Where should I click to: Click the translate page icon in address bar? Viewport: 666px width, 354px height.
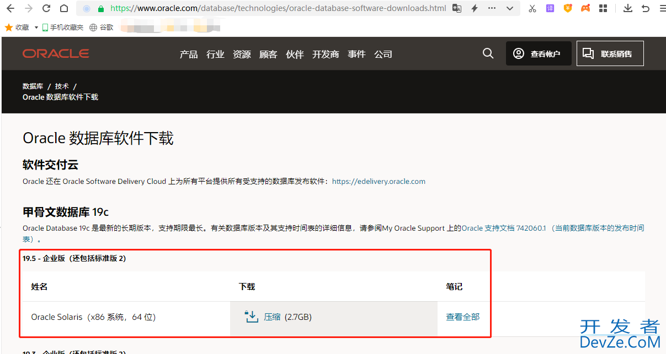pyautogui.click(x=457, y=8)
